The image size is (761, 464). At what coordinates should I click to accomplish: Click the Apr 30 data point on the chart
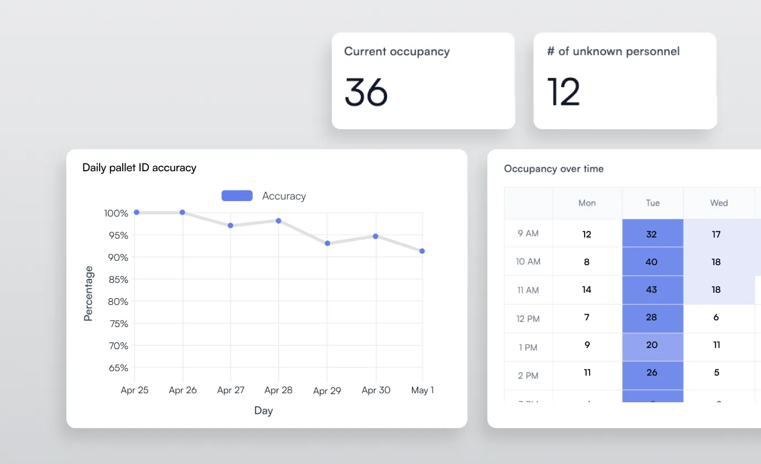coord(375,235)
